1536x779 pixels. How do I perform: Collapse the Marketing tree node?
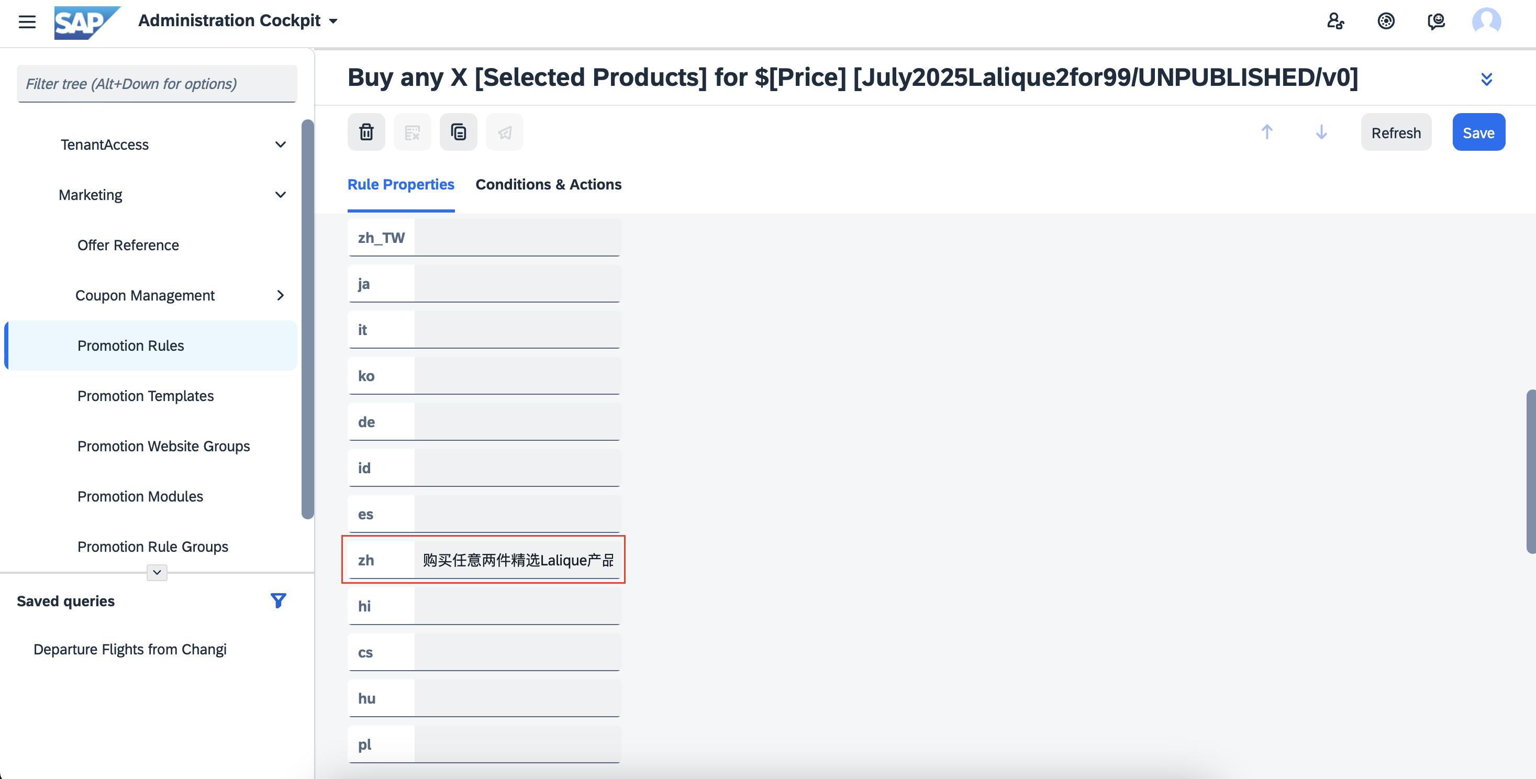(280, 194)
